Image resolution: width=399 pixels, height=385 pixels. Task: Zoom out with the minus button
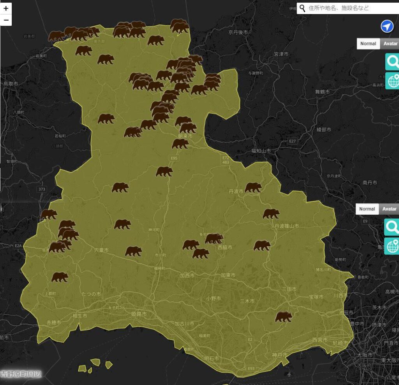(x=6, y=20)
